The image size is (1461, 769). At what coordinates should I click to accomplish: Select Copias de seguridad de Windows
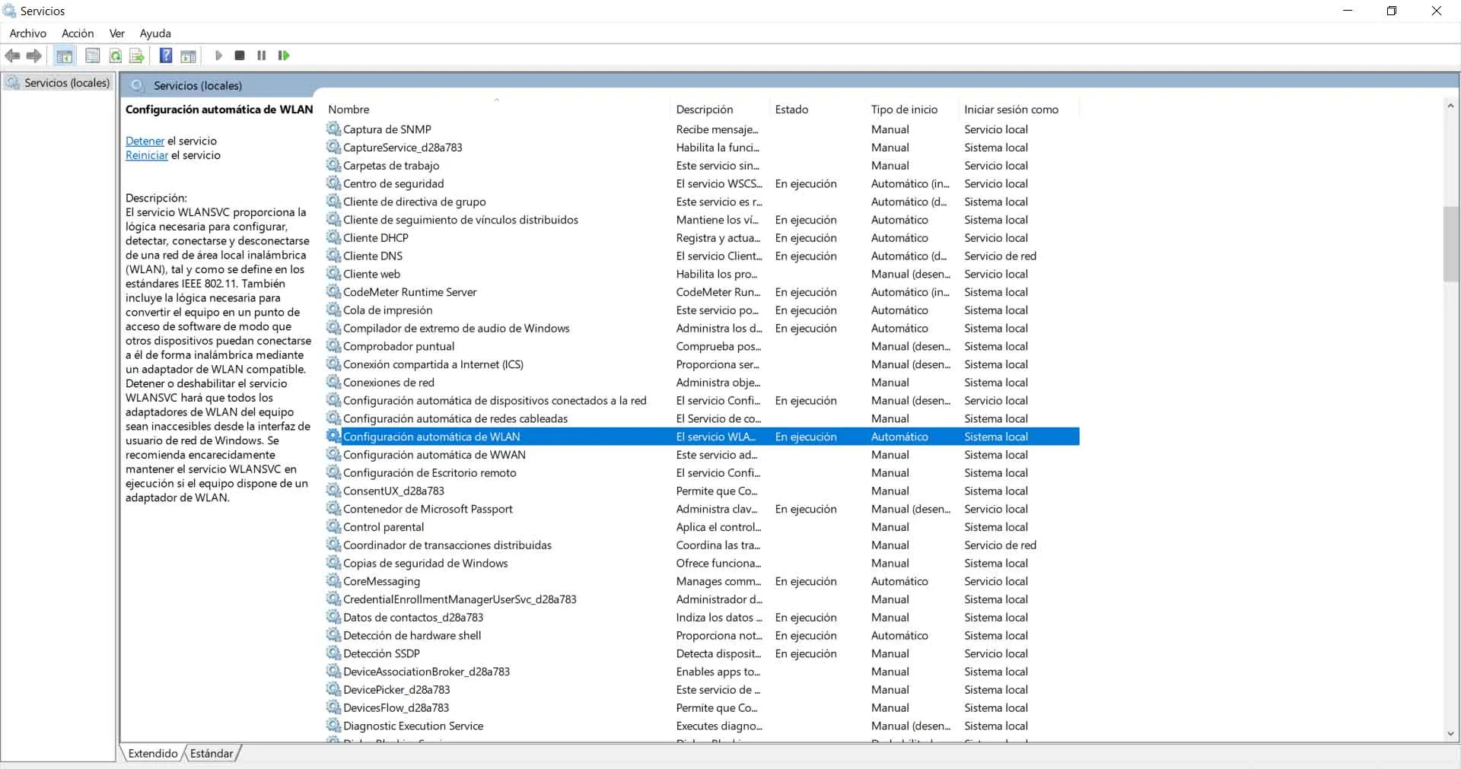[x=702, y=563]
